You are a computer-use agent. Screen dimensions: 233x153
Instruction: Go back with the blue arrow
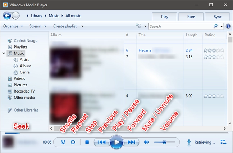coord(7,15)
